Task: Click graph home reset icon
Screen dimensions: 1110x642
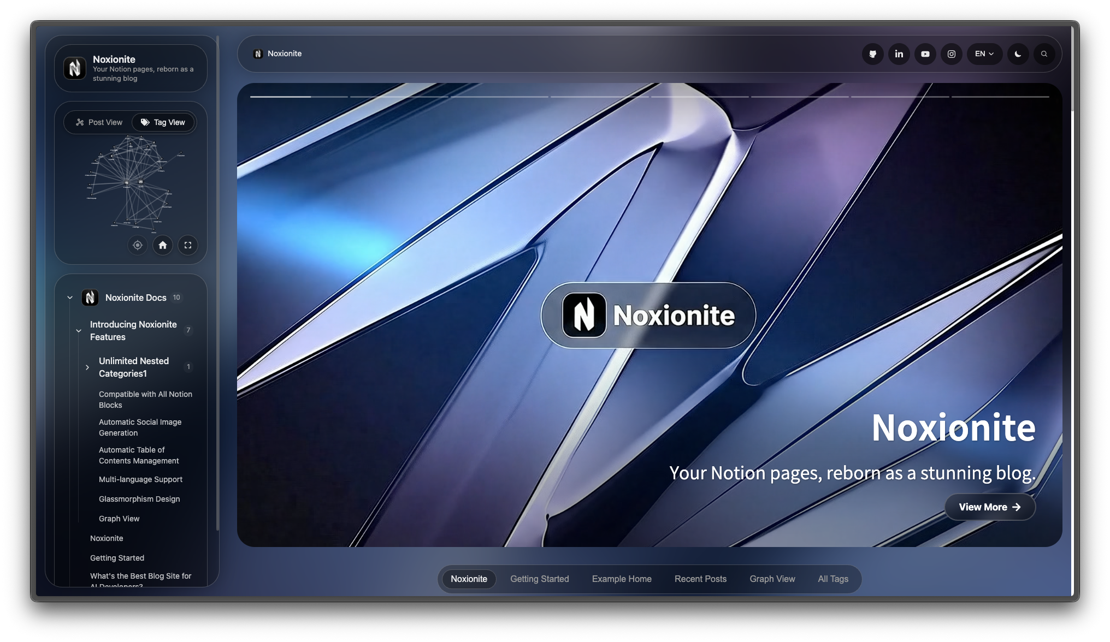Action: [163, 245]
